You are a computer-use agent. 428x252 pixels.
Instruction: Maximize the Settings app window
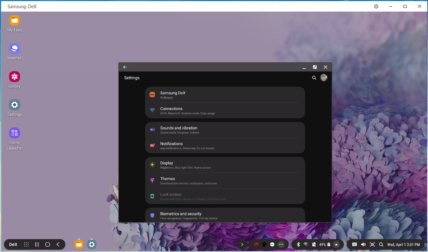point(315,67)
